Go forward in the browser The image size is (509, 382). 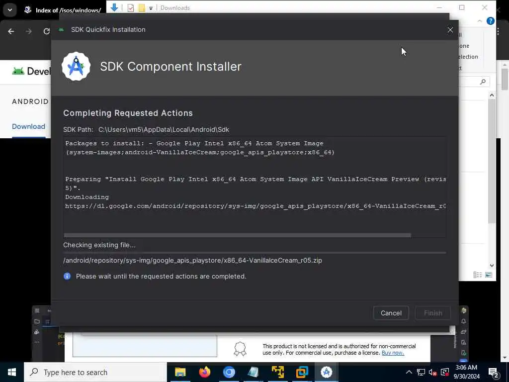(x=29, y=31)
